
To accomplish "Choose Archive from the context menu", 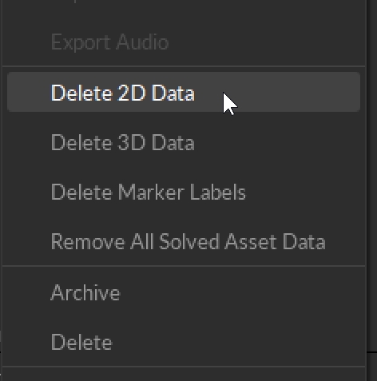I will (184, 292).
